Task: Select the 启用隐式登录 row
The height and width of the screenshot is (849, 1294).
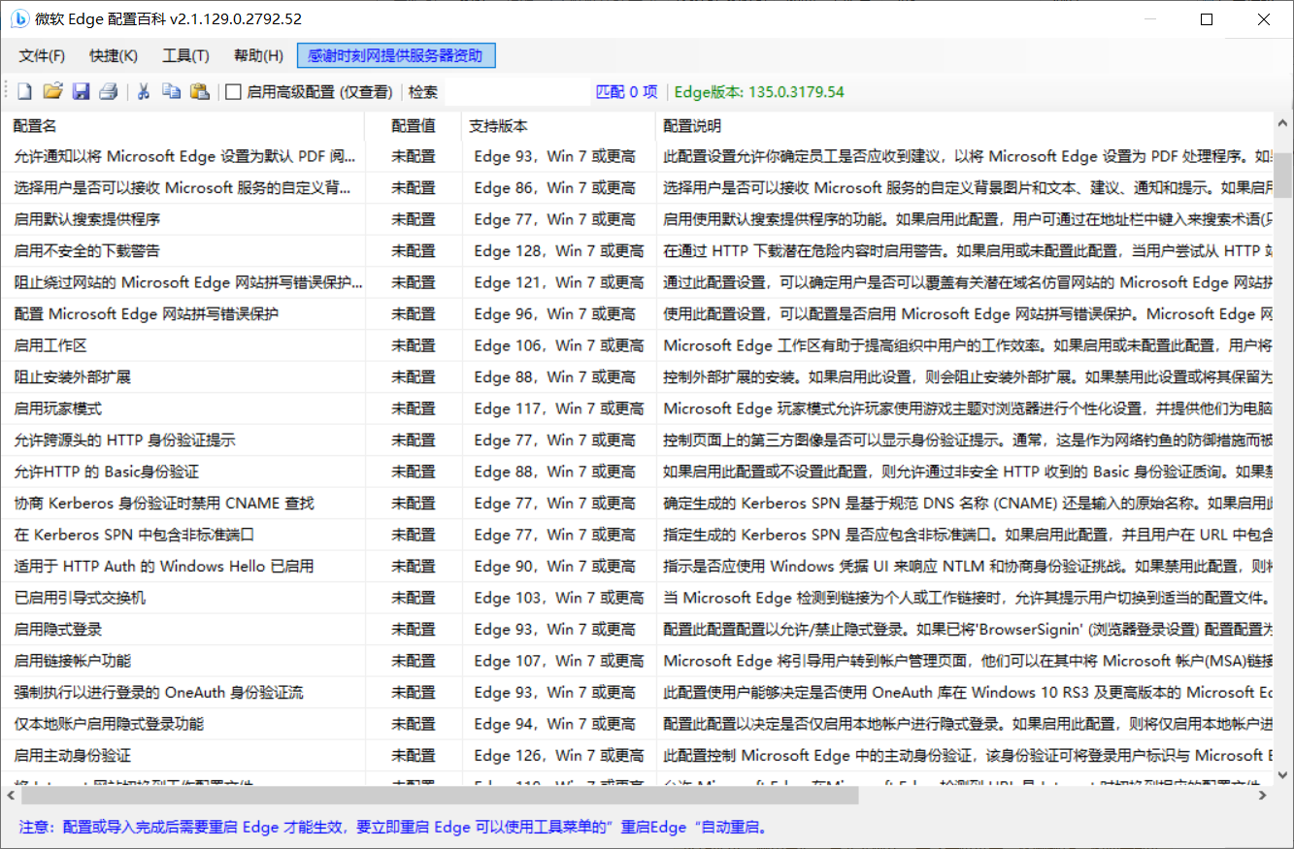Action: point(639,629)
